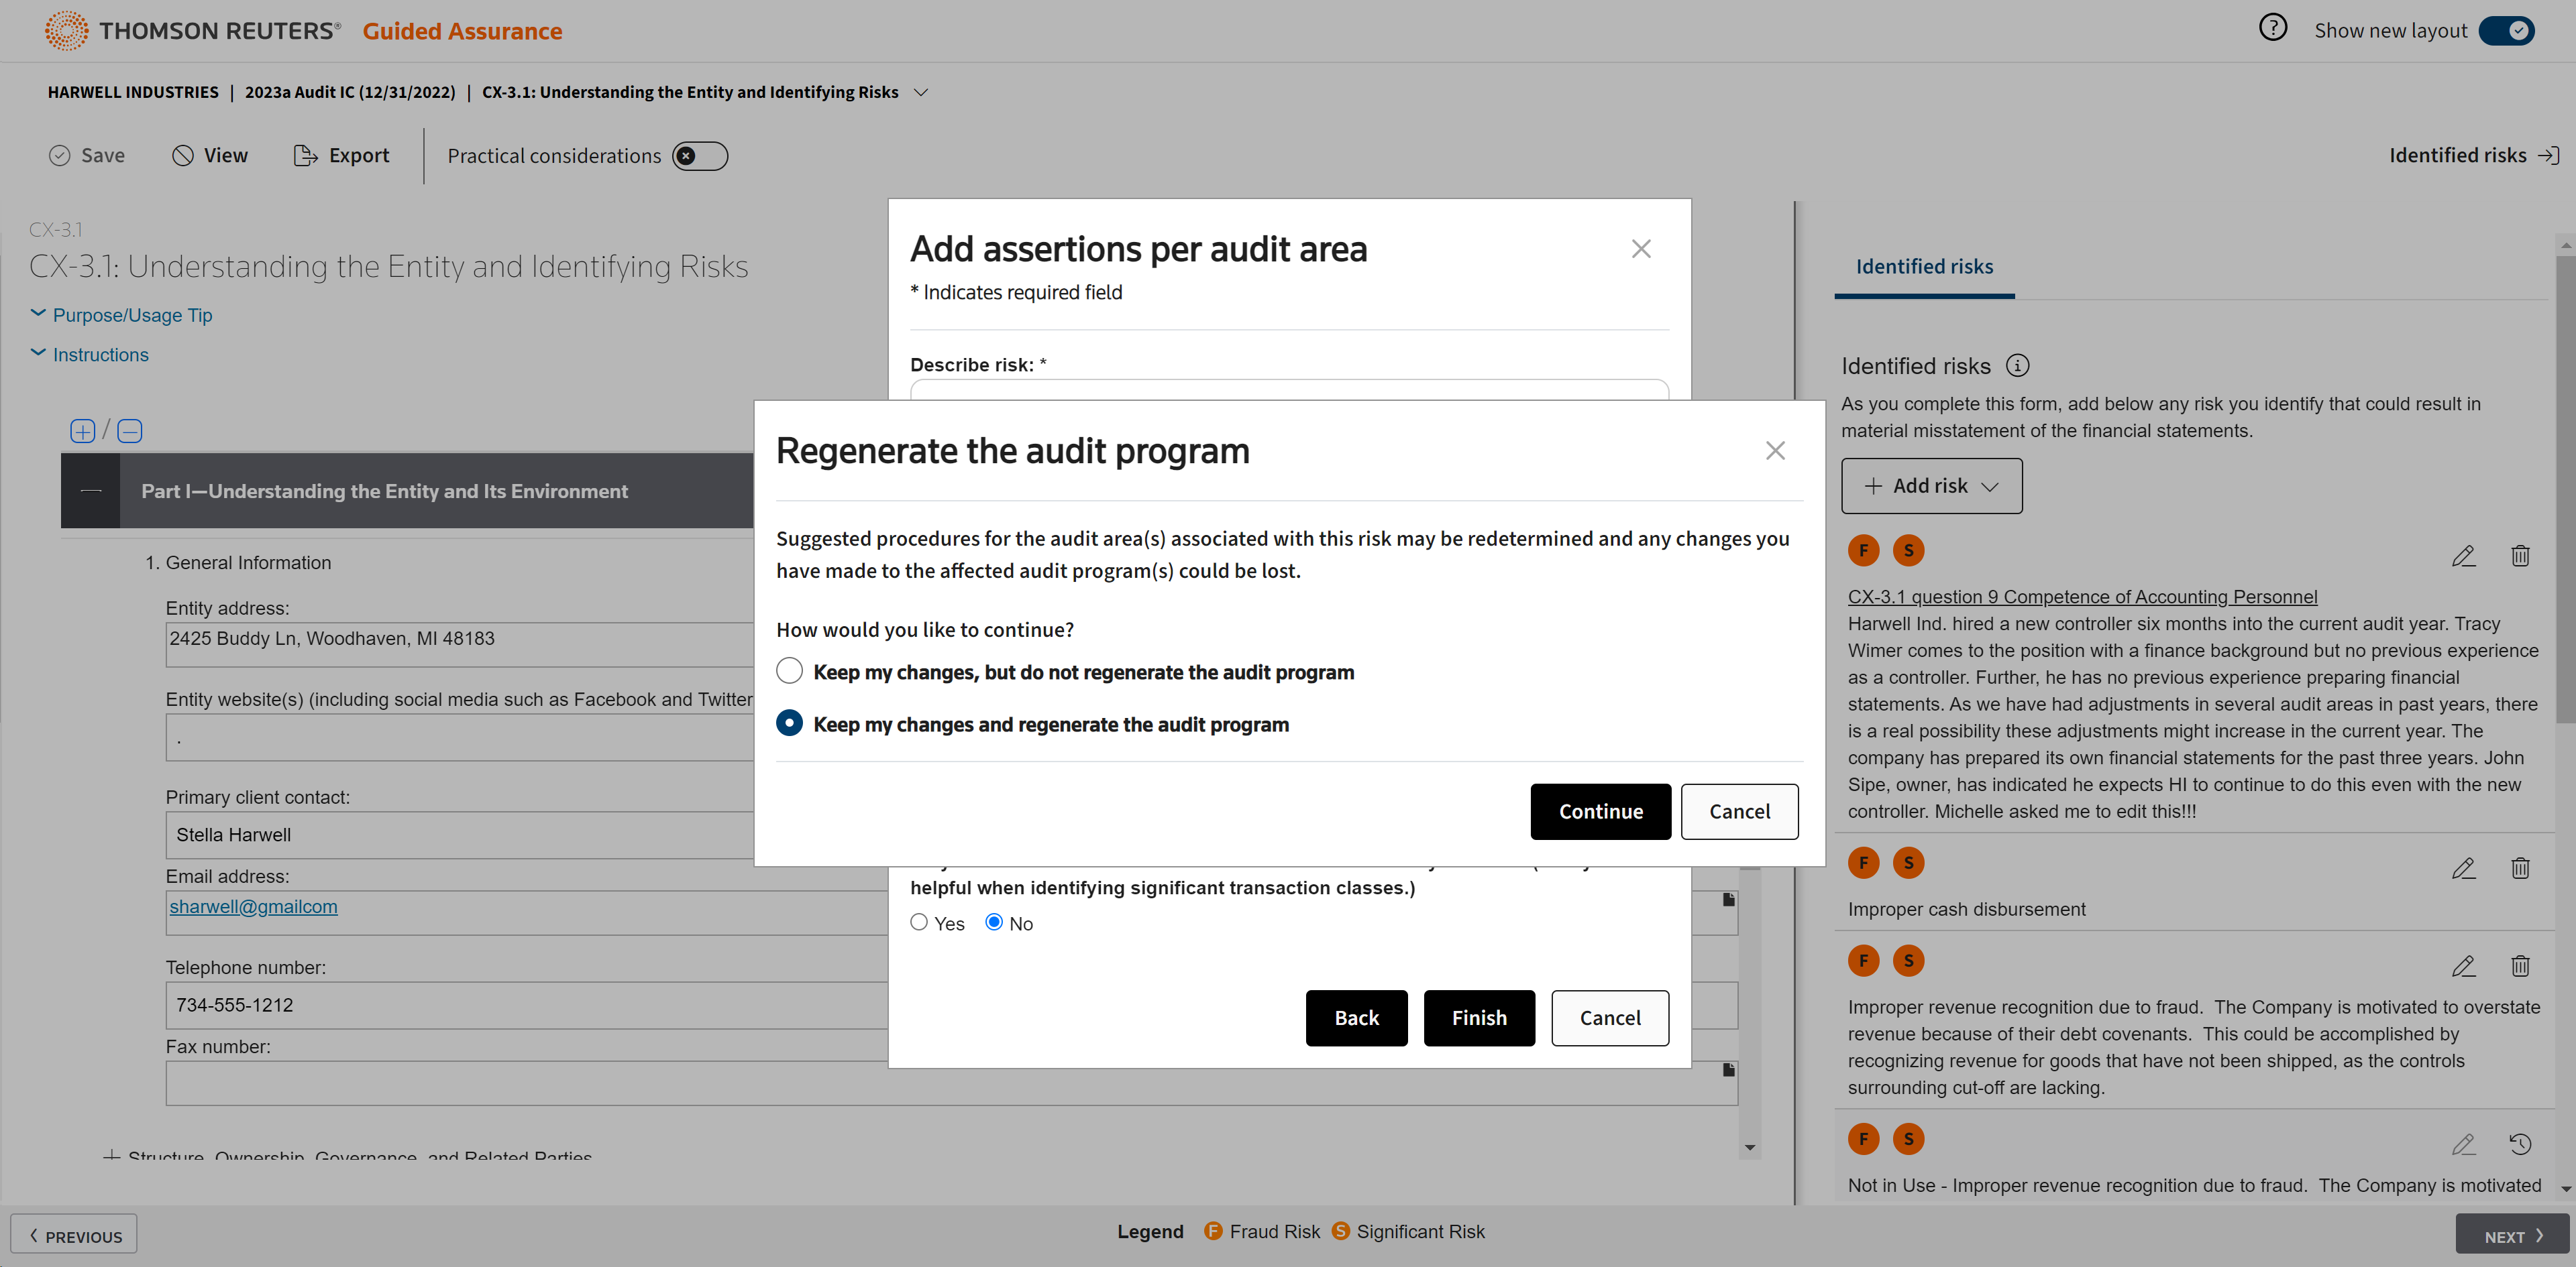Collapse the Identified risks panel arrow
Image resolution: width=2576 pixels, height=1267 pixels.
pos(2549,156)
